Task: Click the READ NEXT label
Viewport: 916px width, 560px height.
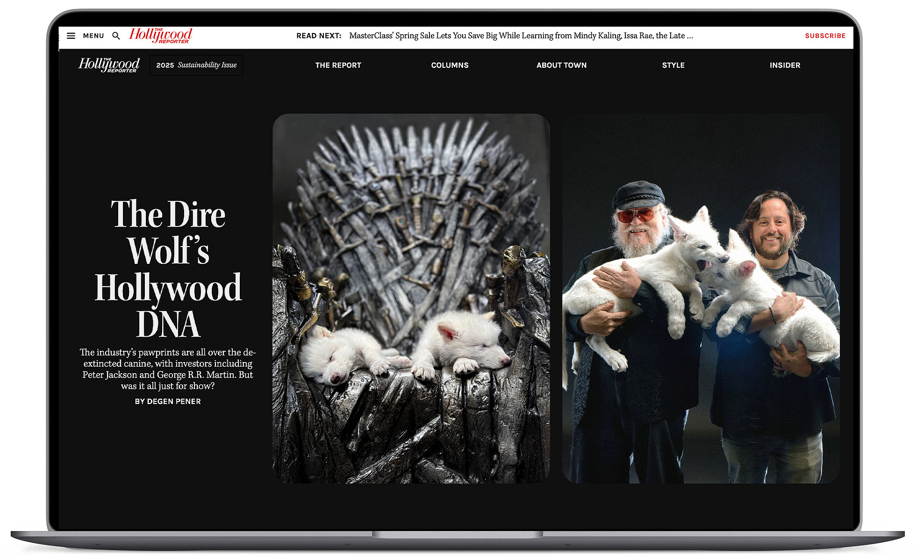Action: 319,35
